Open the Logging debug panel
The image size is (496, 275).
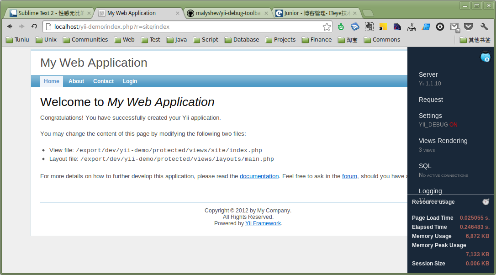(430, 191)
